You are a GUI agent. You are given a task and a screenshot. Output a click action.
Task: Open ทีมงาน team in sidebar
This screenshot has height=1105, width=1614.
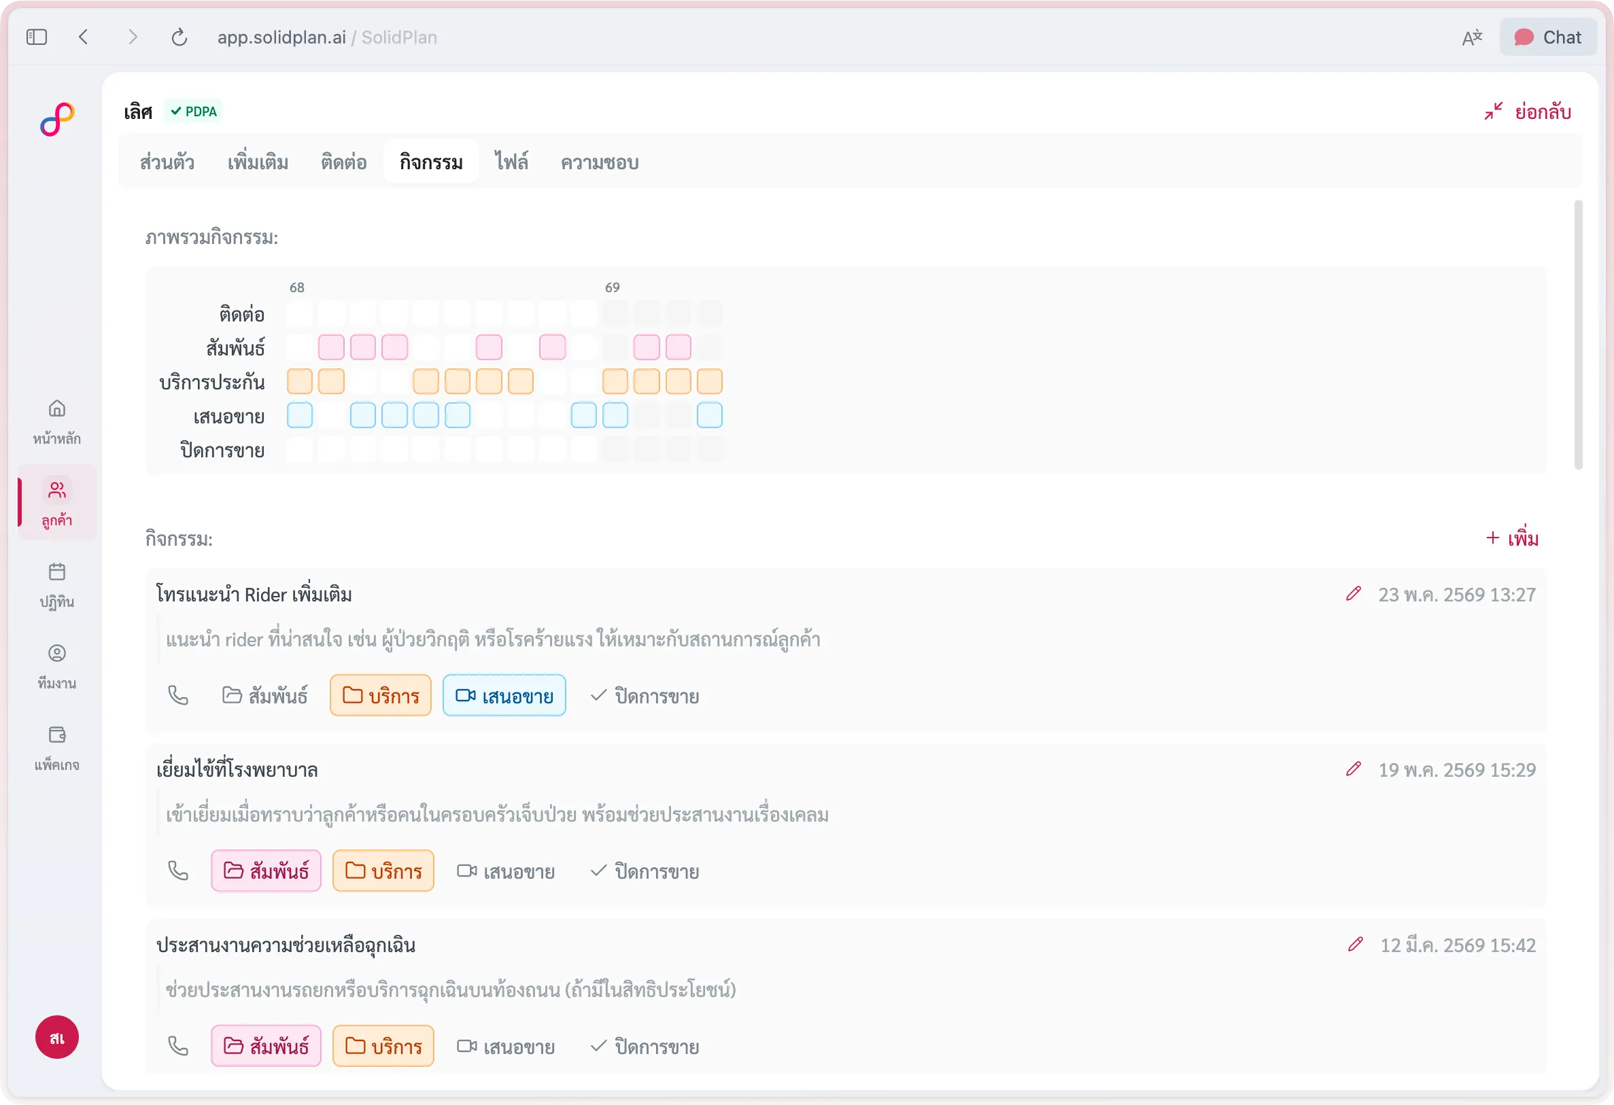(x=57, y=667)
